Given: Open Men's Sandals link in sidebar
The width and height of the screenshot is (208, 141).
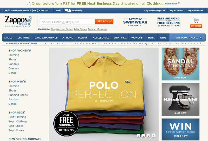Looking at the screenshot, I should 14,99.
